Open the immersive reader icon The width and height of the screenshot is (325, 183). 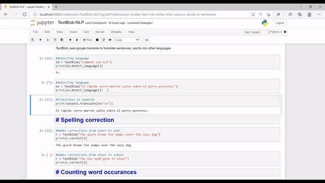253,14
